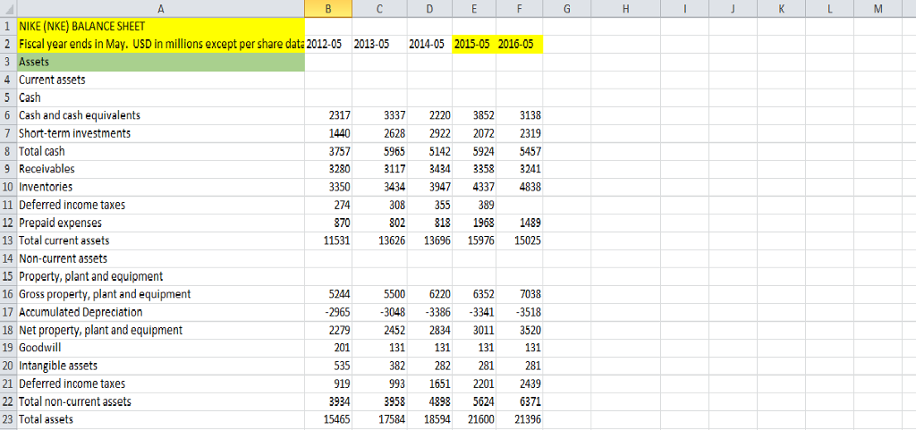Click Short-term investments value 2628
Image resolution: width=916 pixels, height=430 pixels.
[x=379, y=133]
